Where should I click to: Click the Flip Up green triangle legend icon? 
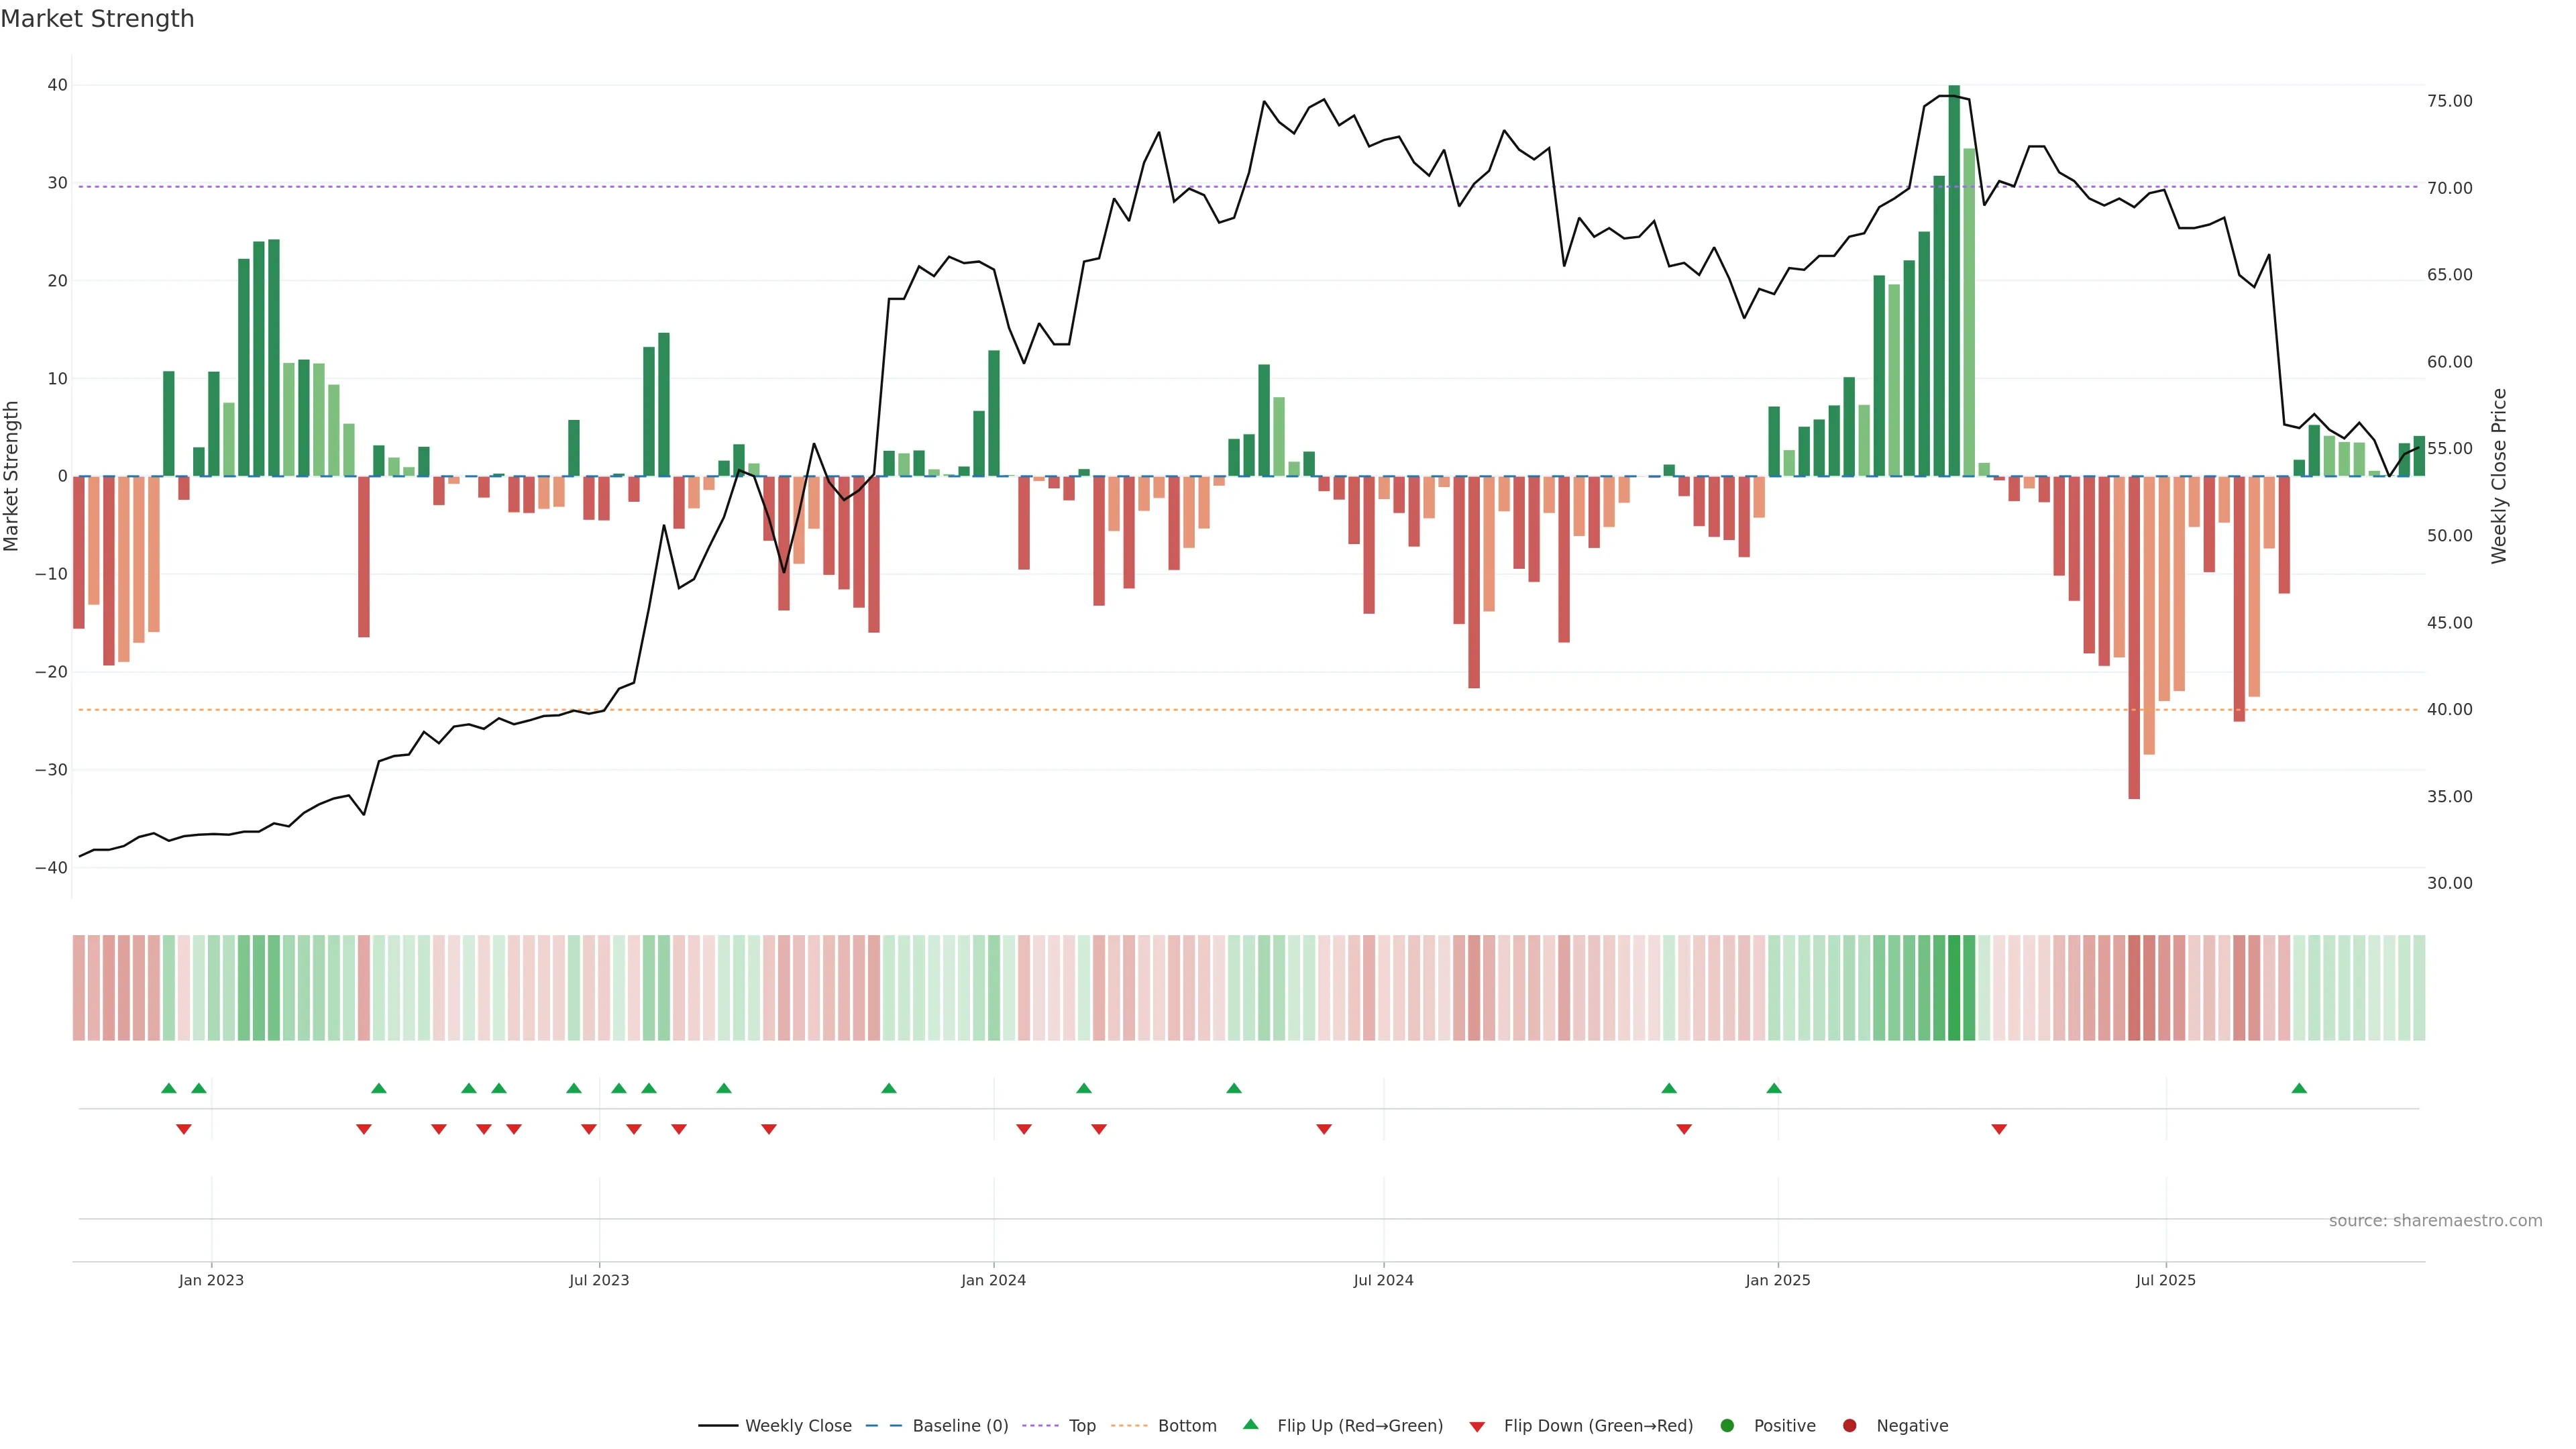tap(1250, 1424)
